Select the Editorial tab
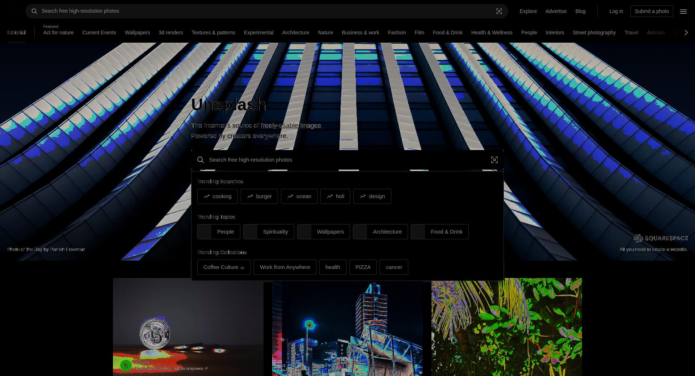The width and height of the screenshot is (695, 376). (x=16, y=33)
